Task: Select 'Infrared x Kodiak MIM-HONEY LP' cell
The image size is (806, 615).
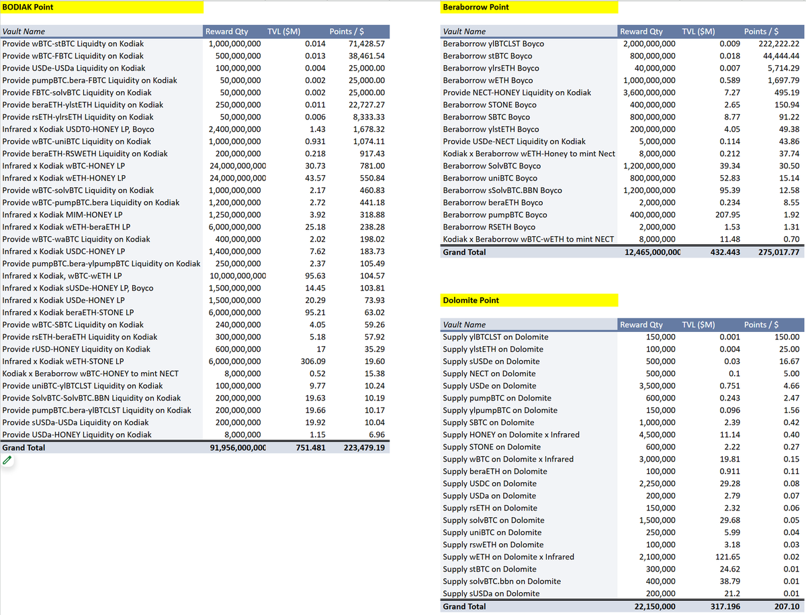Action: (62, 215)
